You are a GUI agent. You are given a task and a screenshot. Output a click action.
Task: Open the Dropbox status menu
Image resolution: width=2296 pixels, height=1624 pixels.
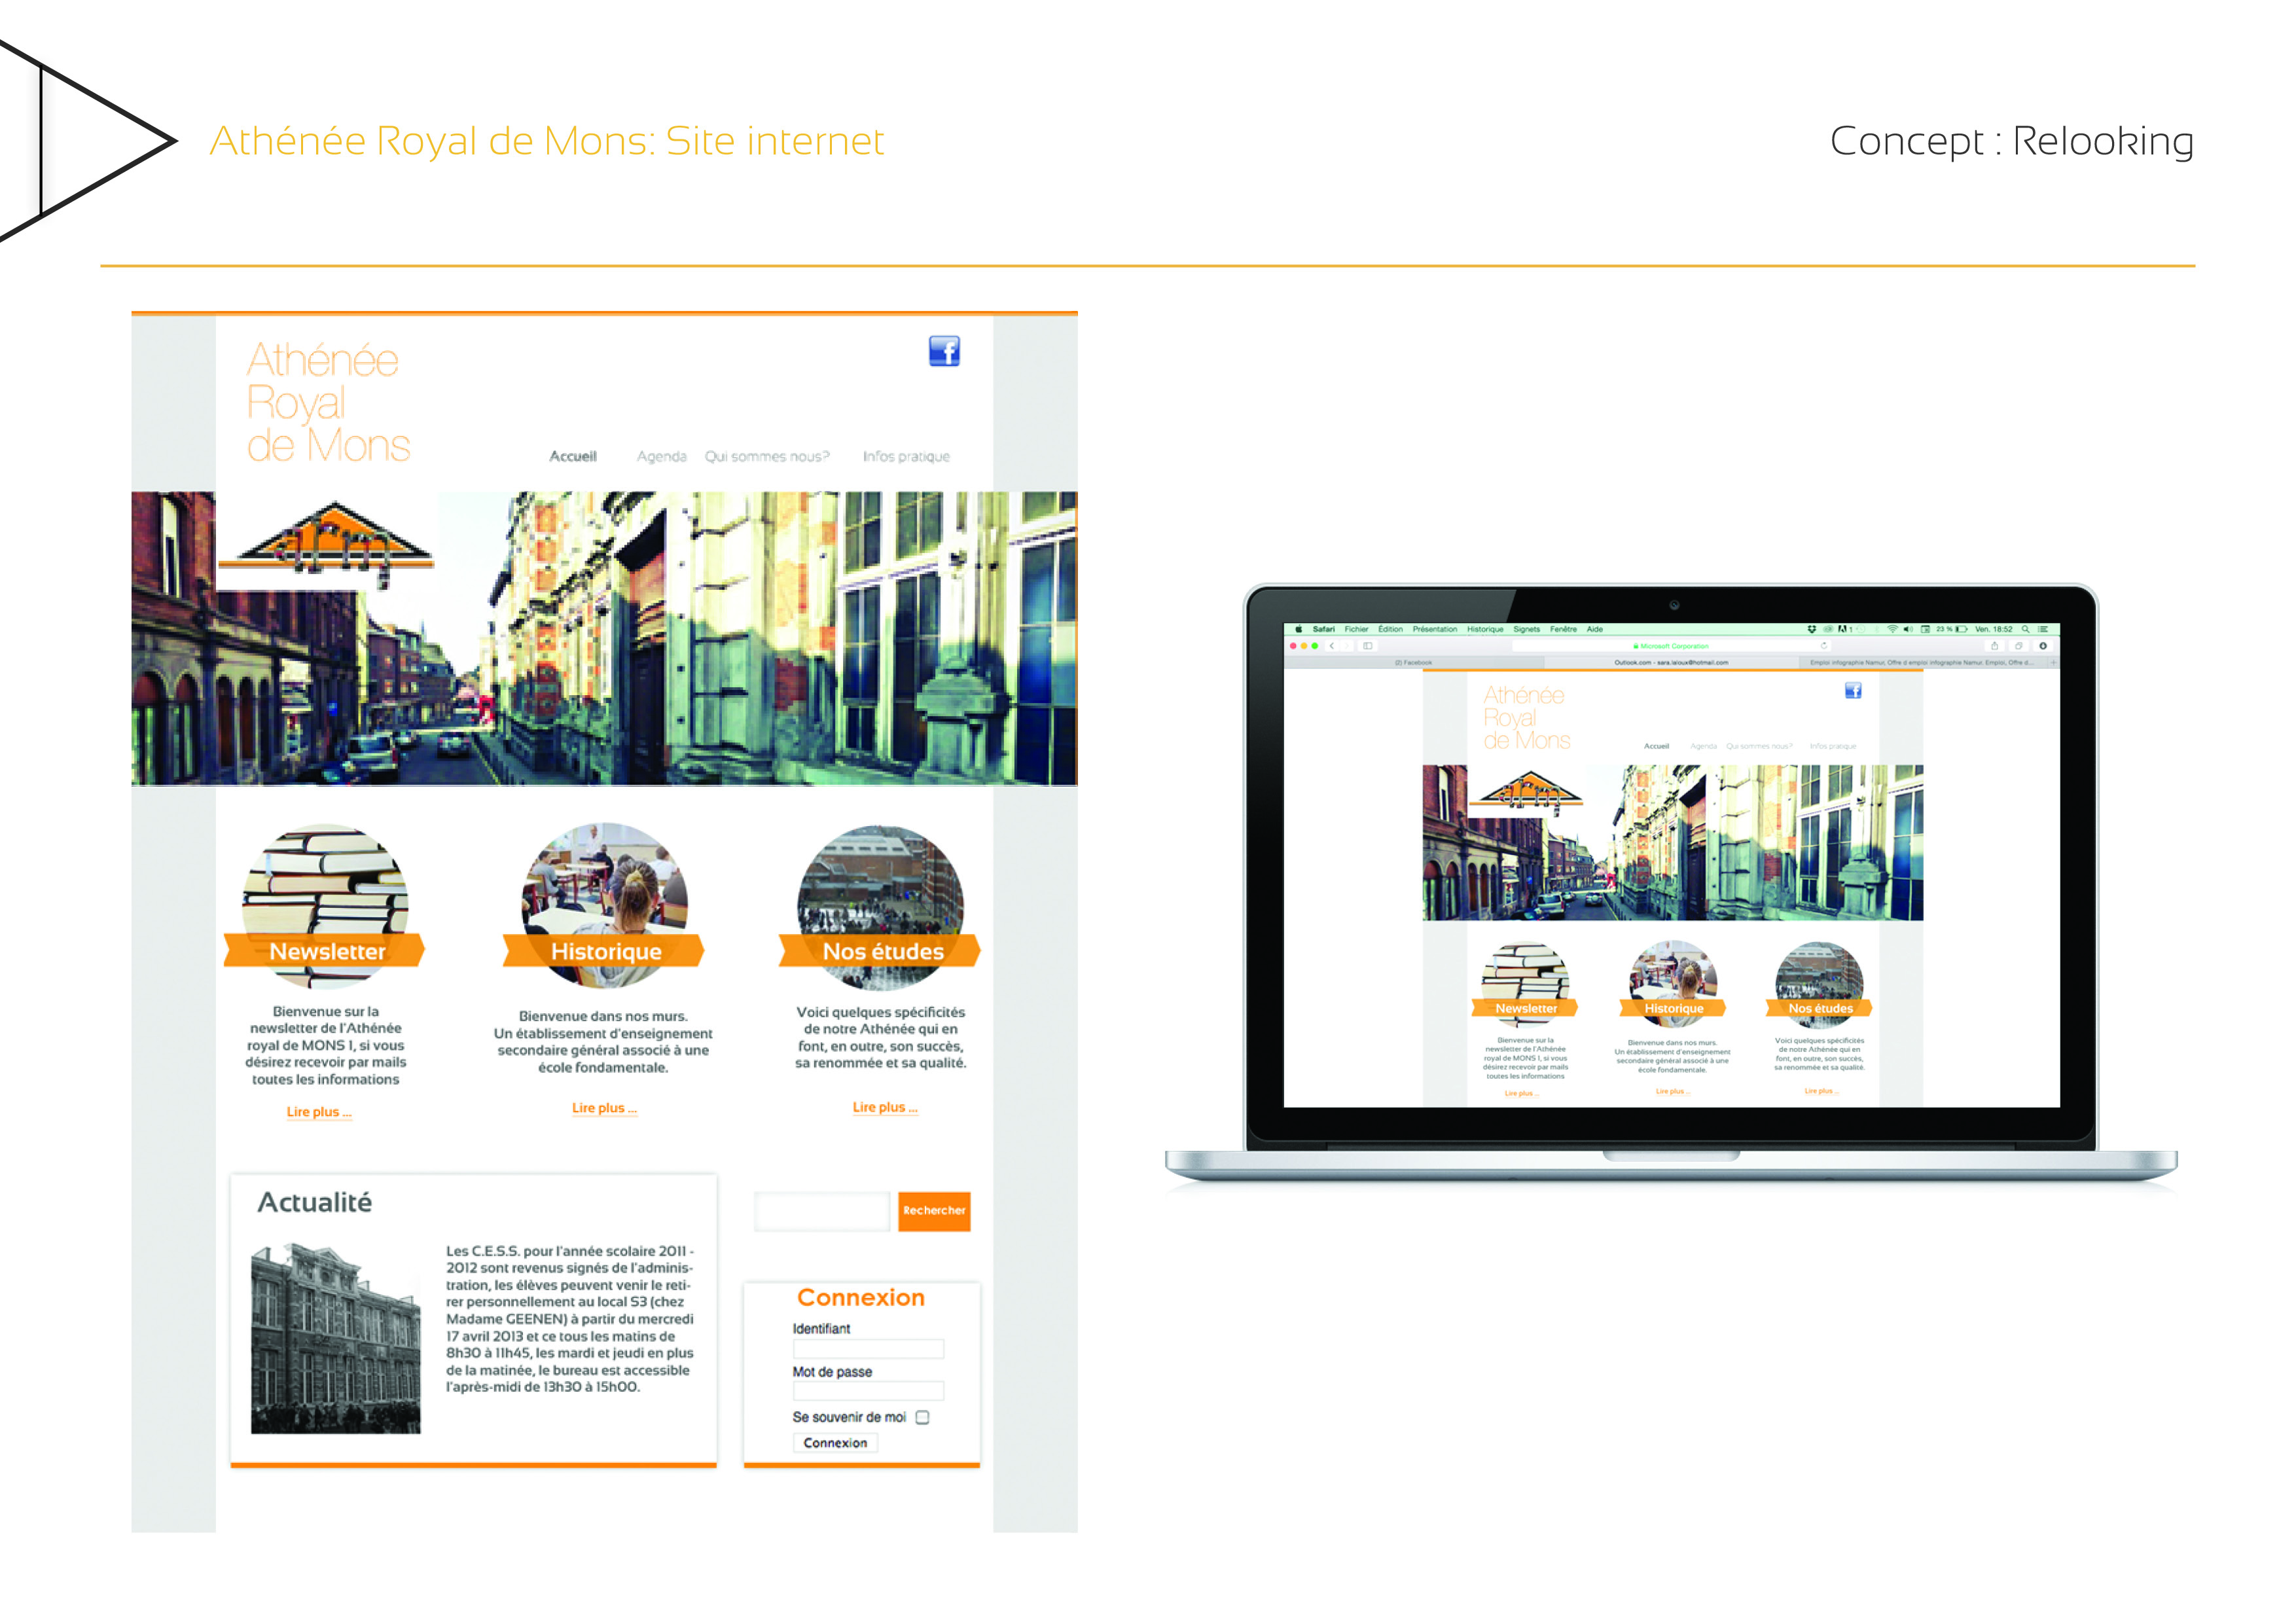tap(1811, 630)
